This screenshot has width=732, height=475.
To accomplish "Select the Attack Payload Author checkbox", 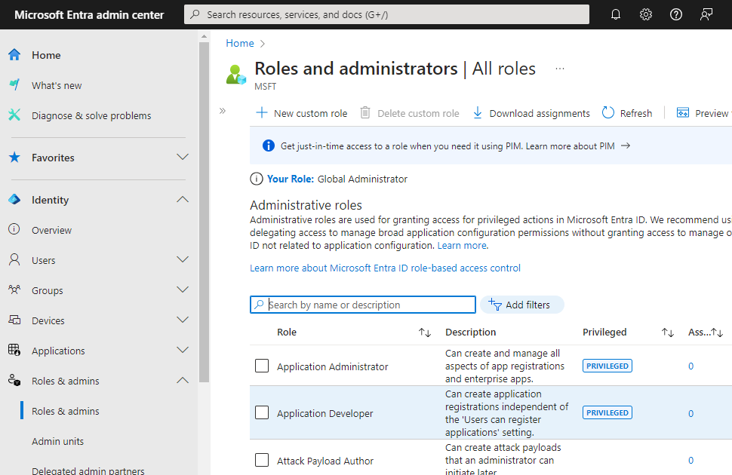I will click(x=262, y=460).
